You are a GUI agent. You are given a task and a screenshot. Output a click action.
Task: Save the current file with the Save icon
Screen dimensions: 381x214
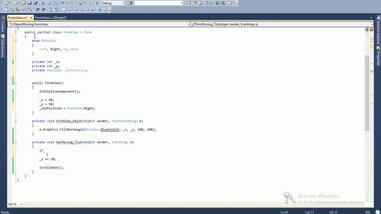(30, 3)
